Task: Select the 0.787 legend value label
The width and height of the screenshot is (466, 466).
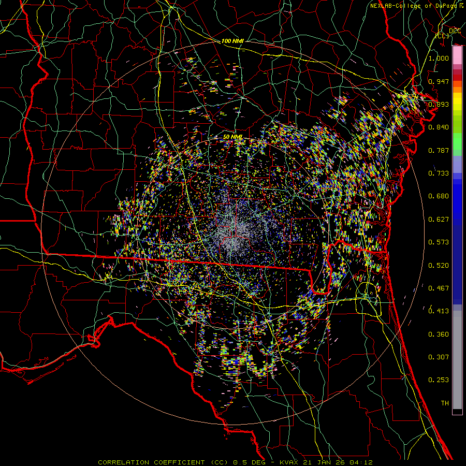Action: 439,150
